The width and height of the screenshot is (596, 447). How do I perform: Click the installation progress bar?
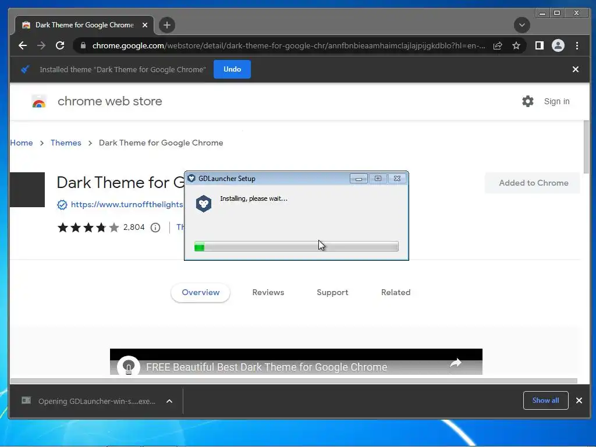tap(296, 246)
